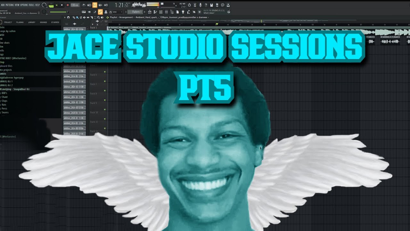
Task: Select the Slip tool in Playlist toolbar
Action: pyautogui.click(x=88, y=17)
